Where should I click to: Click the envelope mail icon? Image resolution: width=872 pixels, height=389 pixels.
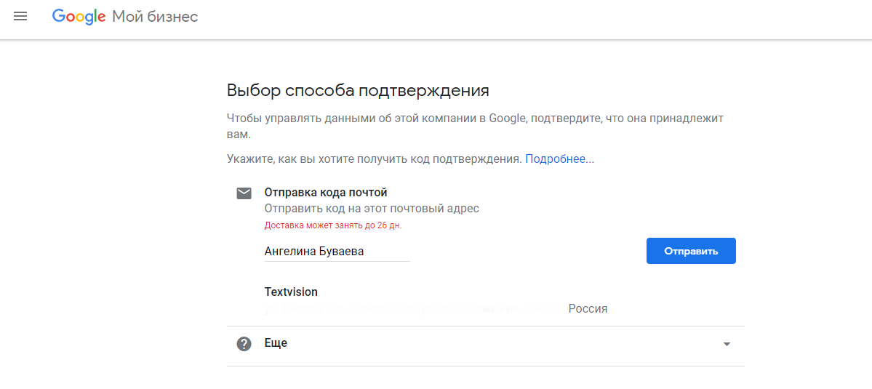tap(244, 193)
